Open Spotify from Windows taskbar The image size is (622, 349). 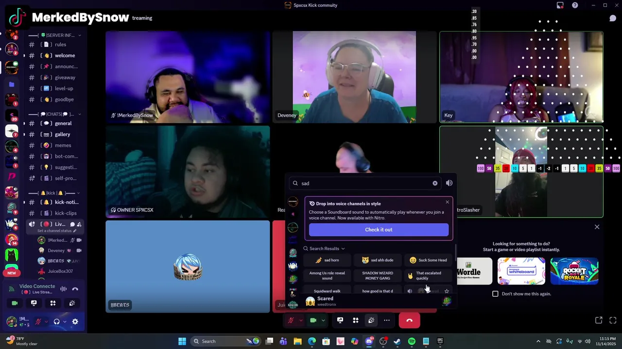pos(412,341)
